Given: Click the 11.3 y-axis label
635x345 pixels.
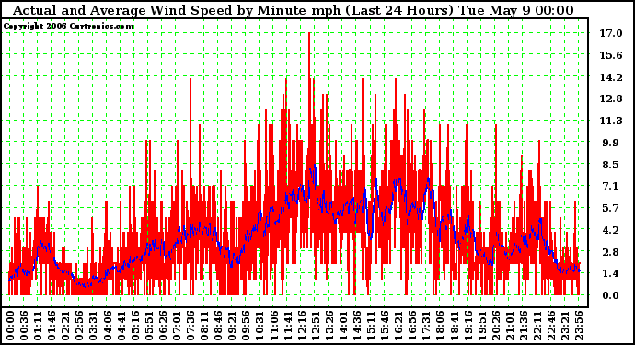Looking at the screenshot, I should (x=611, y=121).
